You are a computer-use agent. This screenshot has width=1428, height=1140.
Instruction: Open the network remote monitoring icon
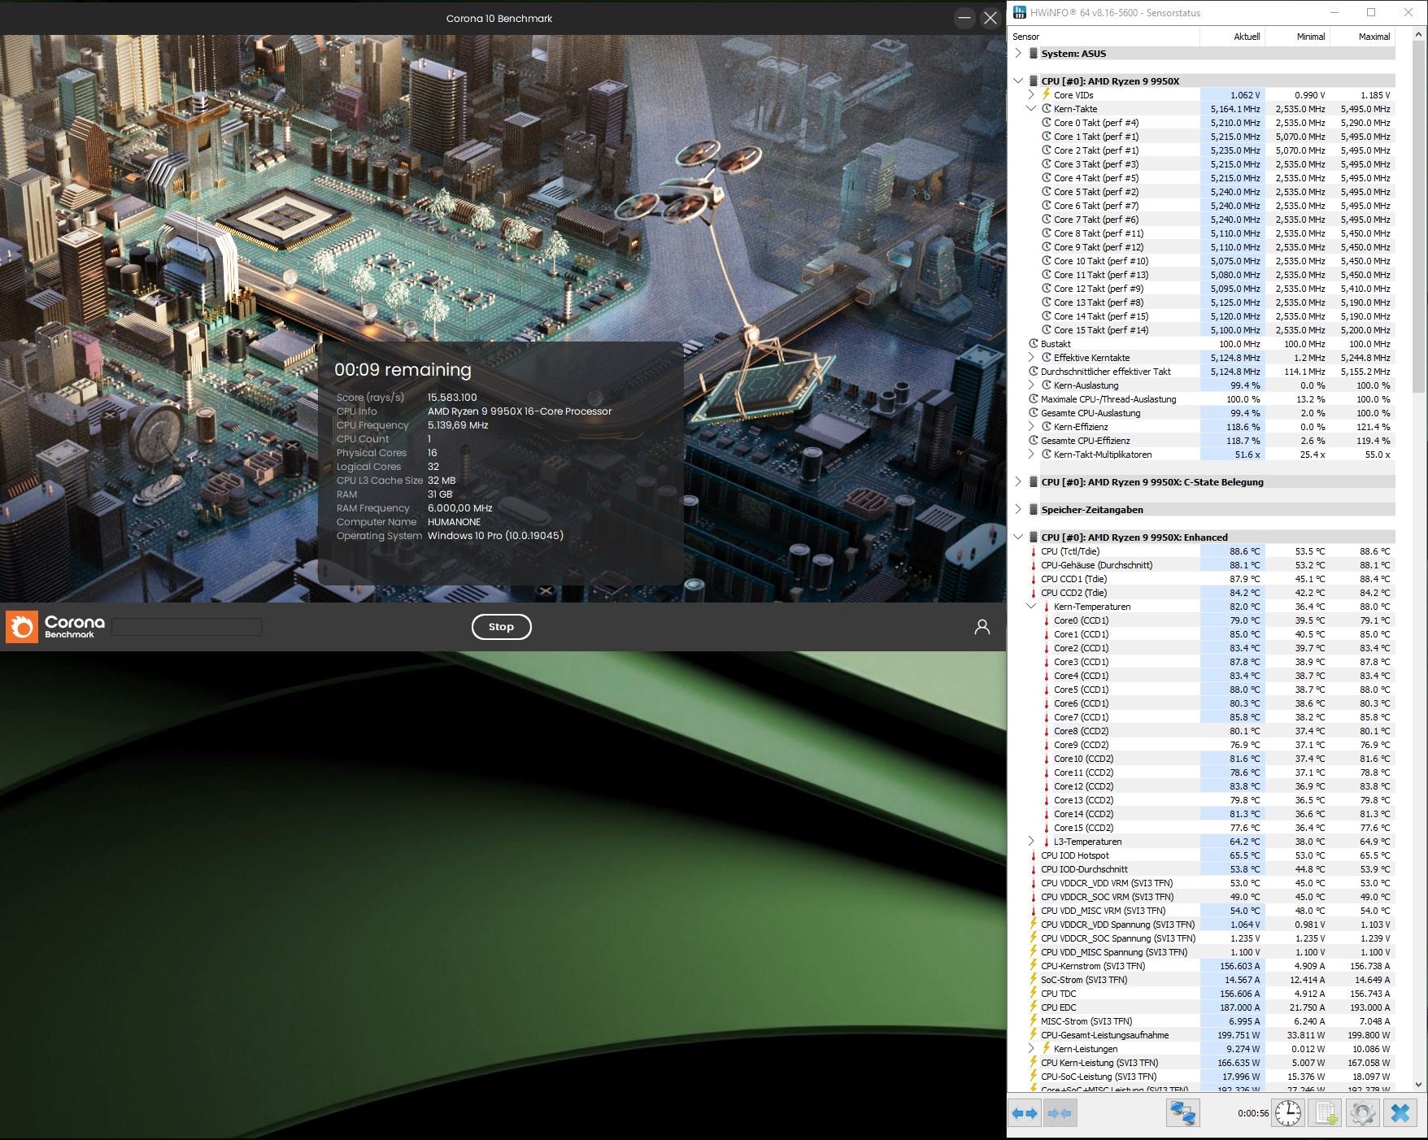coord(1182,1112)
